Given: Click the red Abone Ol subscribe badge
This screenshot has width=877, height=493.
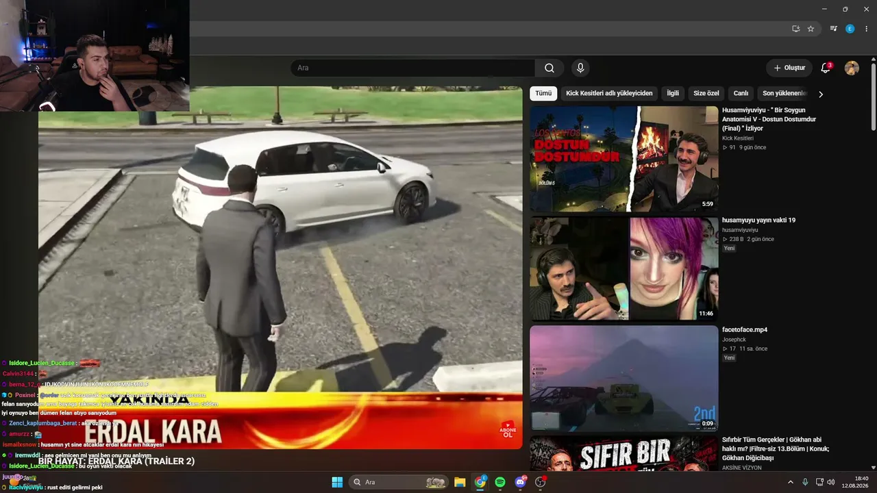Looking at the screenshot, I should pyautogui.click(x=508, y=429).
